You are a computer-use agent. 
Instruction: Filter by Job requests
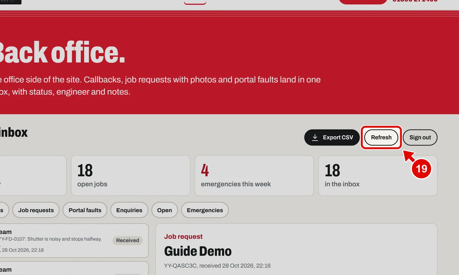(x=36, y=210)
